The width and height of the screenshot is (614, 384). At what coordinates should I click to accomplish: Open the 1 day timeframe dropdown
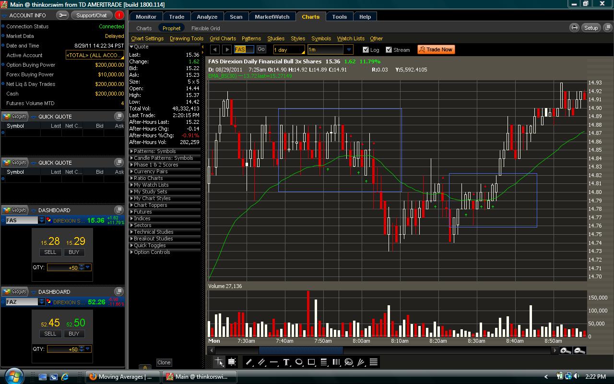(289, 49)
